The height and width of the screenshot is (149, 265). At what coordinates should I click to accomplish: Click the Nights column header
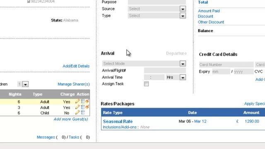coord(15,94)
